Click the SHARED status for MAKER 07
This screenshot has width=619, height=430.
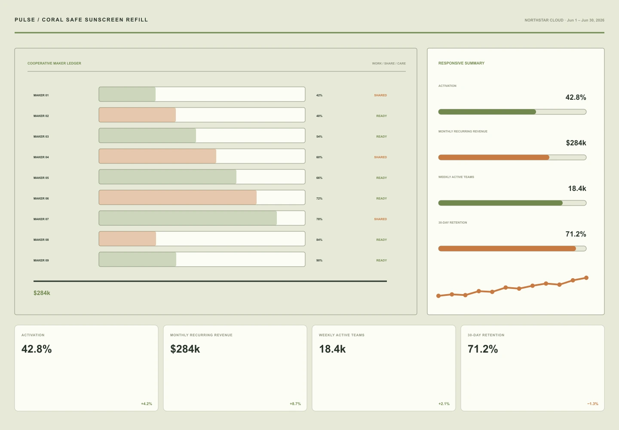pyautogui.click(x=380, y=219)
